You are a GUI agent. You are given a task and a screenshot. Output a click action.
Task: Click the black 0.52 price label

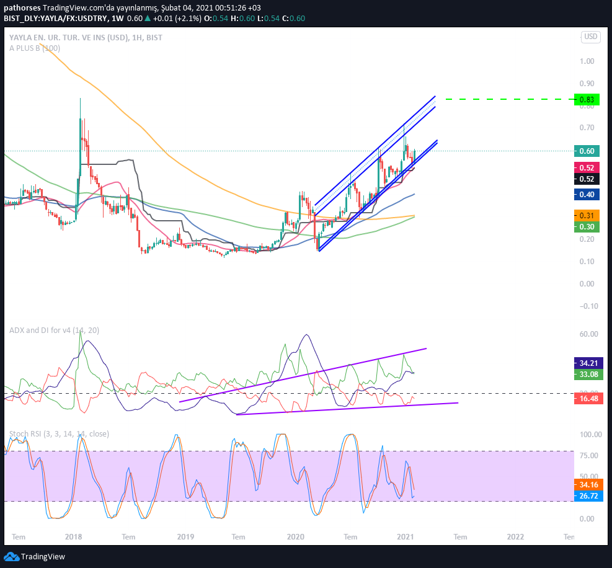coord(587,179)
